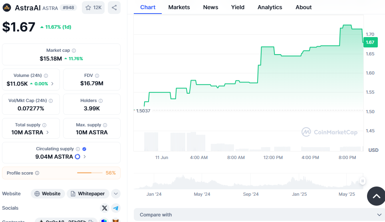
Task: Click the 3.99K holders value
Action: point(92,108)
